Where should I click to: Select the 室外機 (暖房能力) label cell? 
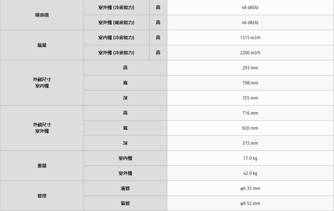coord(116,23)
